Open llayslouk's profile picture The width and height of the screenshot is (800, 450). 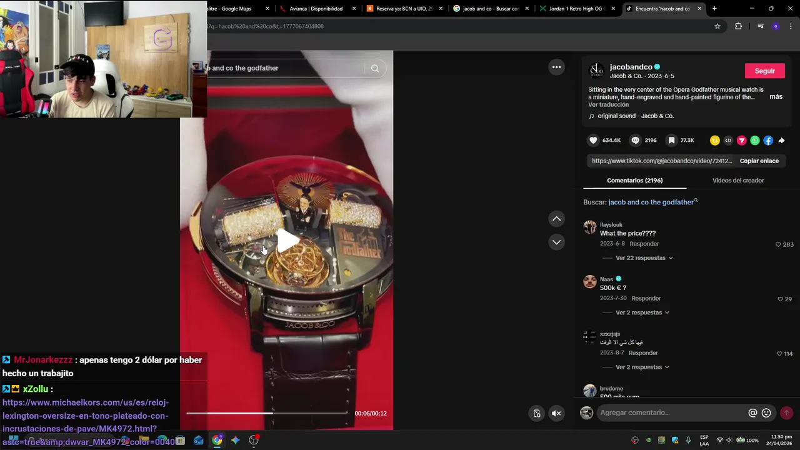click(590, 227)
